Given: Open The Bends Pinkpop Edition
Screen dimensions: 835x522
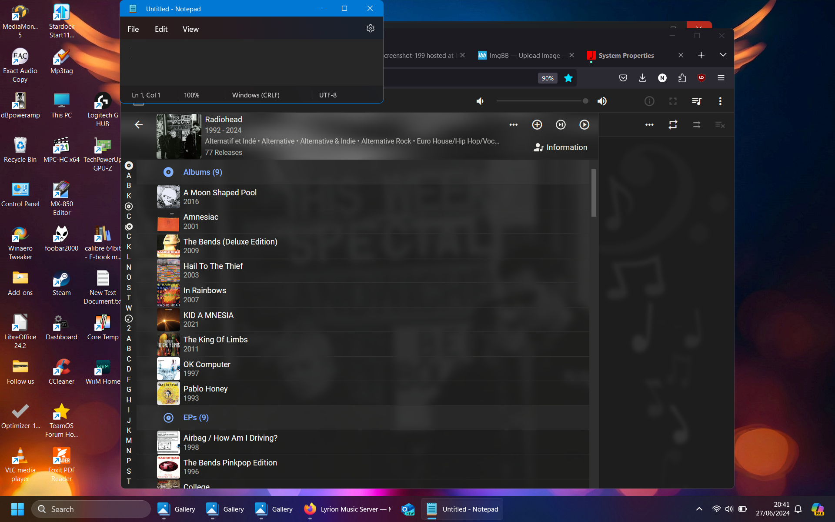Looking at the screenshot, I should click(x=363, y=467).
